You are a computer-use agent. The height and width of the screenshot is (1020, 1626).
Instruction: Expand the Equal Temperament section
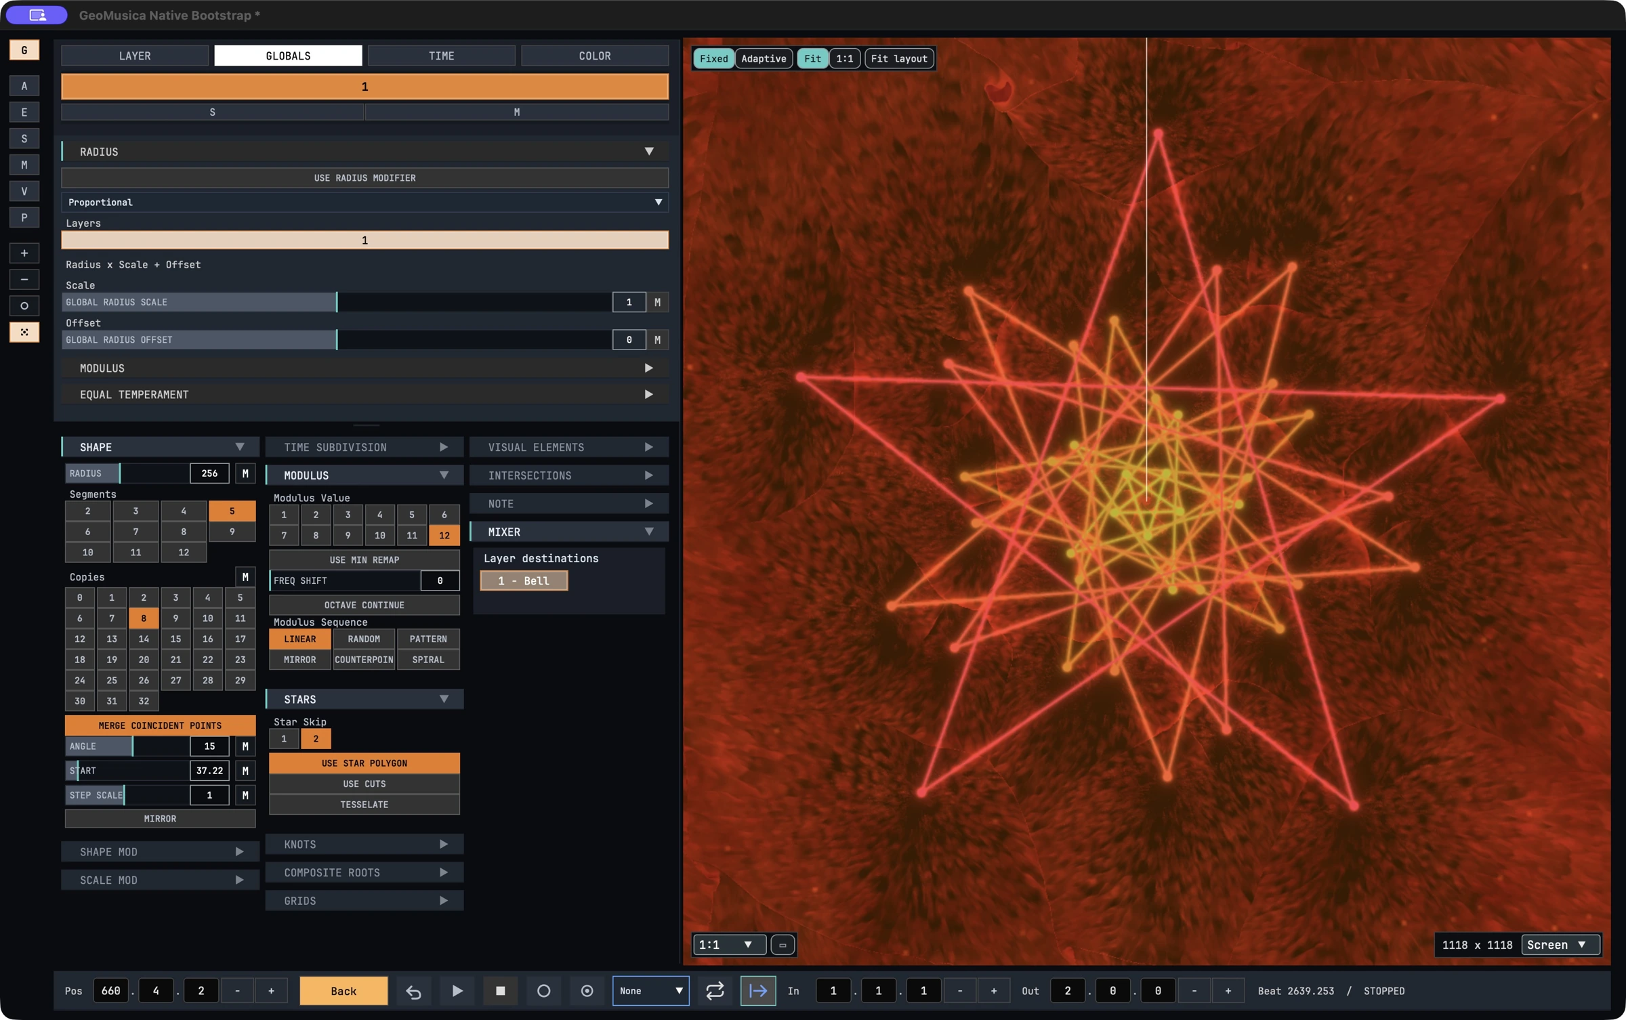coord(364,395)
